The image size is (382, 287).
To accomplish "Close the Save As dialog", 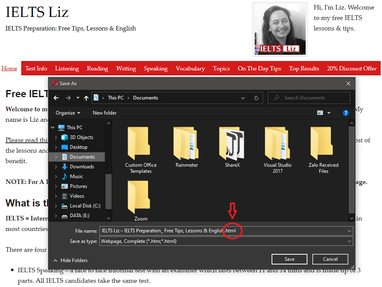I will [348, 83].
